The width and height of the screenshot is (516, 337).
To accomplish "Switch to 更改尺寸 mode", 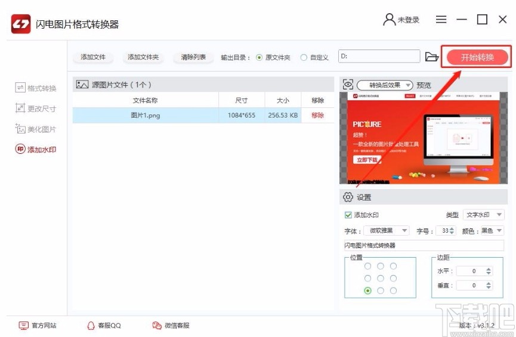I will [36, 109].
